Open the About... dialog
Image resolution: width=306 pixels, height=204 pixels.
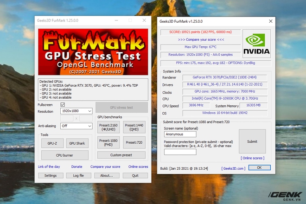tap(107, 176)
